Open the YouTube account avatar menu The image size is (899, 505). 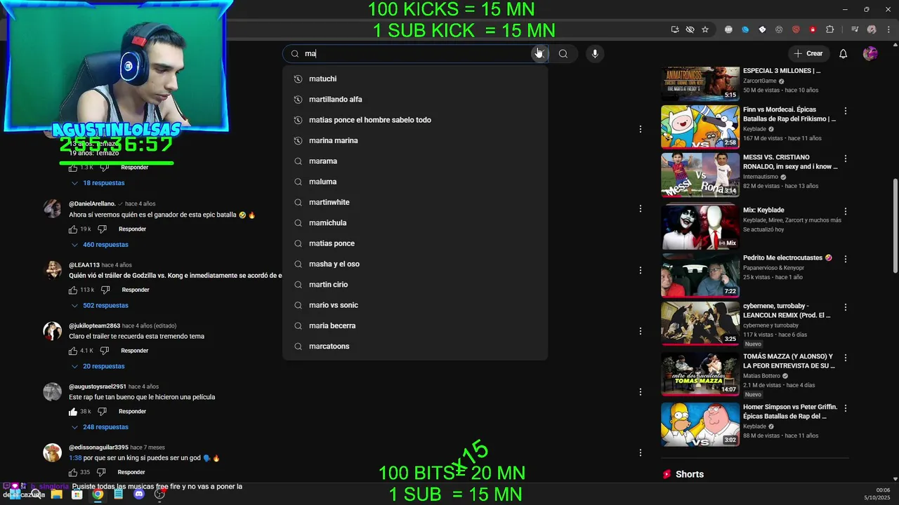pos(870,53)
